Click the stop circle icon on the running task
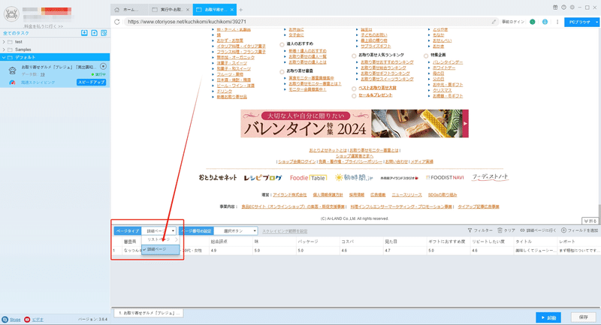This screenshot has height=325, width=601. [x=103, y=67]
